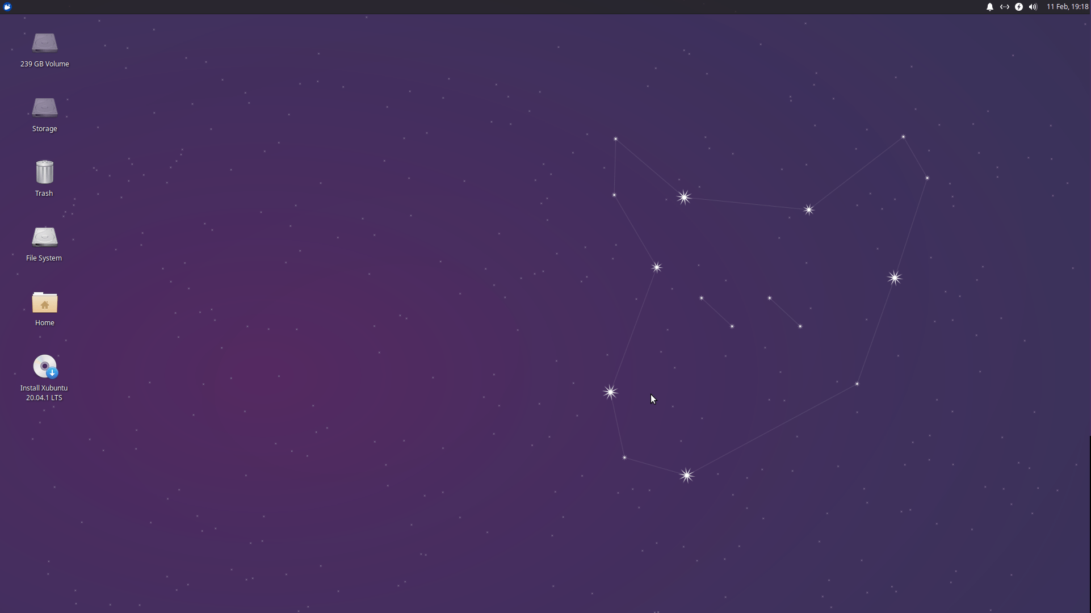The image size is (1091, 613).
Task: Open the File System
Action: [x=44, y=236]
